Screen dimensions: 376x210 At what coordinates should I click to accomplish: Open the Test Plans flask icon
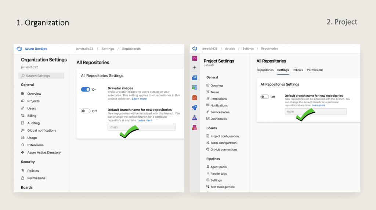[x=195, y=117]
